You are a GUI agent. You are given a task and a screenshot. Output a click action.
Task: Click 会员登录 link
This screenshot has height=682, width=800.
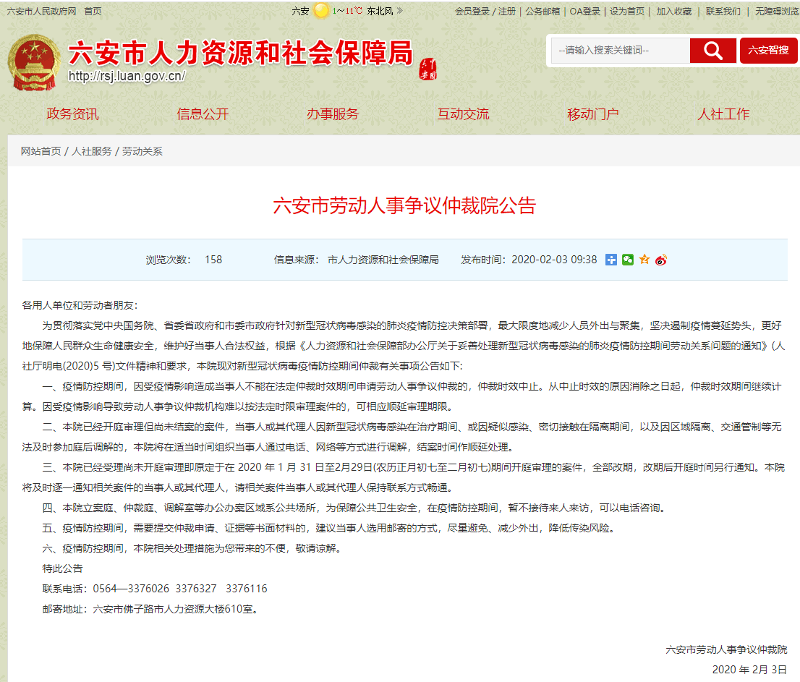tap(472, 12)
